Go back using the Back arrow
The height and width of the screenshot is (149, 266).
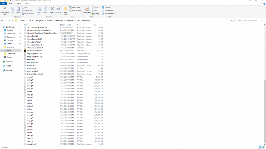pyautogui.click(x=2, y=20)
